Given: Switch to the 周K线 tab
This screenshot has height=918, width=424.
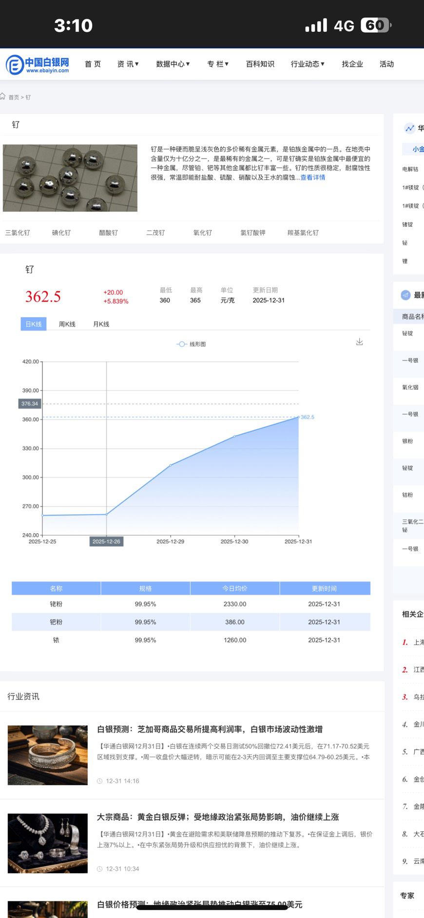Looking at the screenshot, I should [x=67, y=324].
